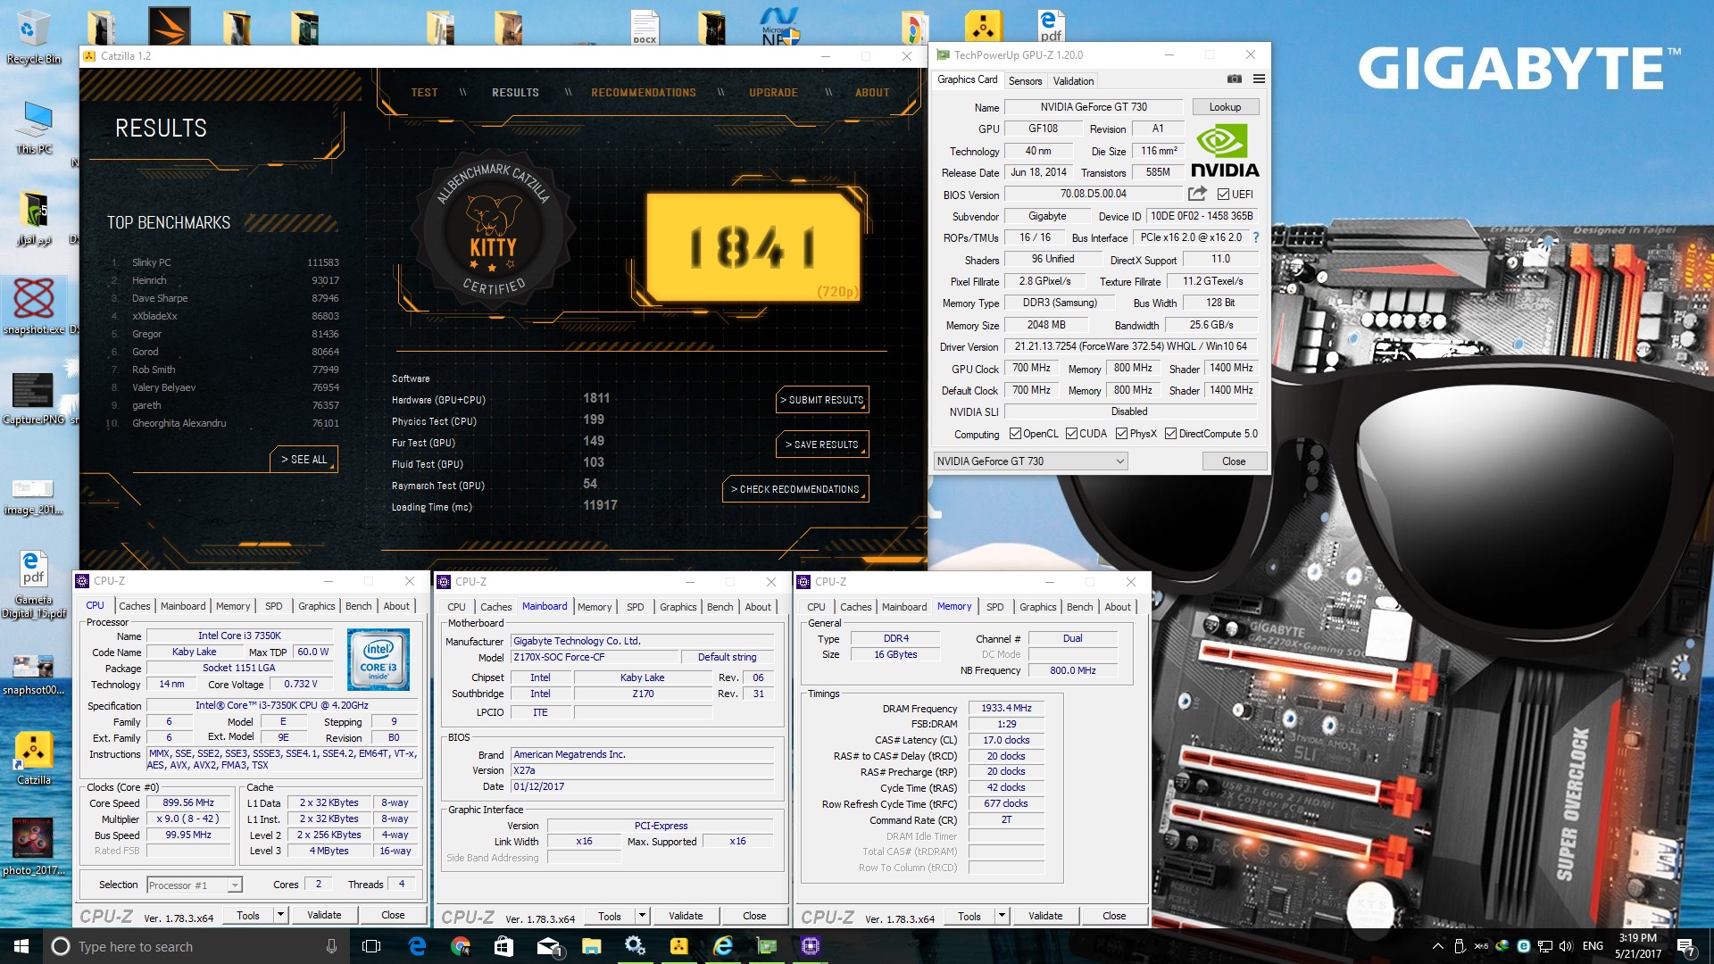Click the Cortana microphone icon
Viewport: 1714px width, 964px height.
tap(331, 946)
